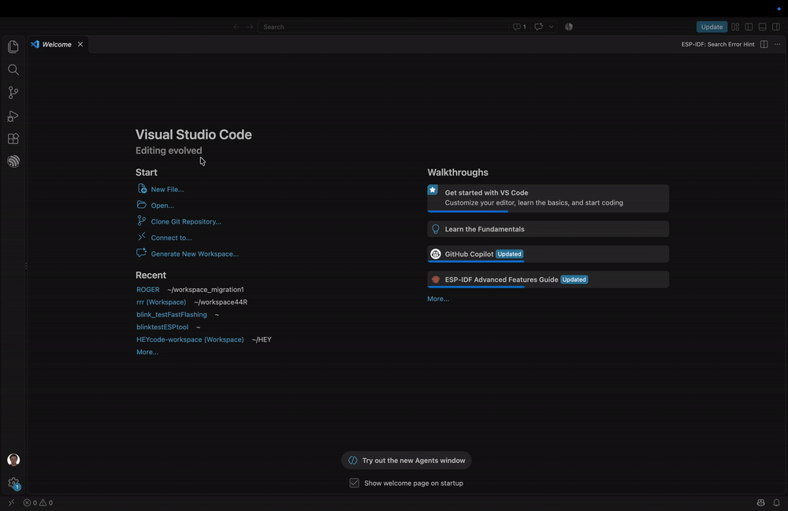Expand the chat dropdown chevron
The width and height of the screenshot is (788, 511).
[x=552, y=27]
